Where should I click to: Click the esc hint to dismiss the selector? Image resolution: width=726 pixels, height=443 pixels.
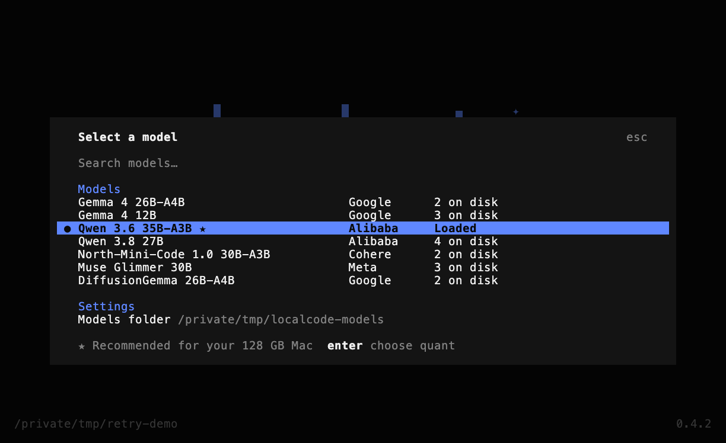(x=636, y=137)
